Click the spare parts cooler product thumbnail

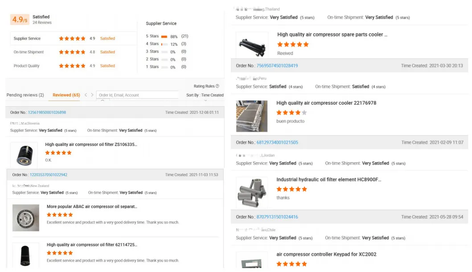tap(252, 44)
